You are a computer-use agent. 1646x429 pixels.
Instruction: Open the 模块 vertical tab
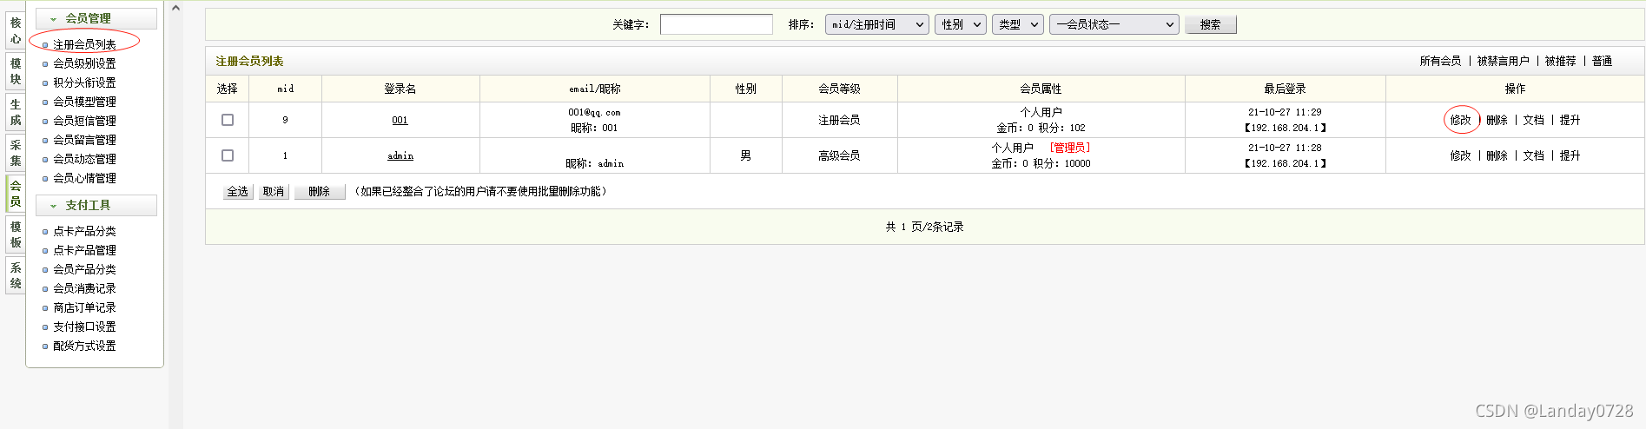pyautogui.click(x=15, y=71)
